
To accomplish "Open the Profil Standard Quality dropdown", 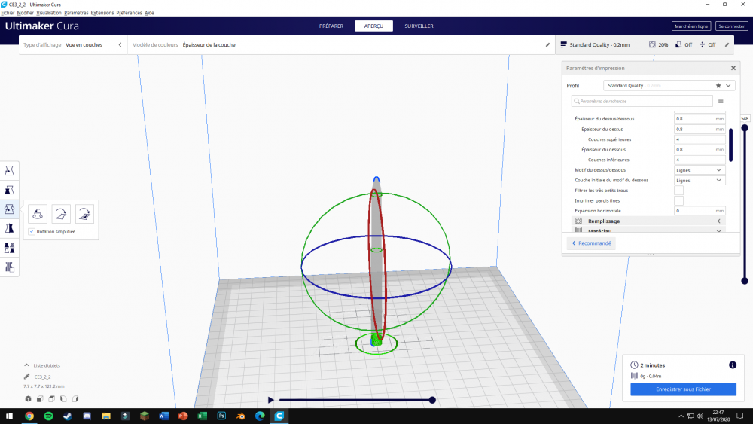I will [669, 85].
